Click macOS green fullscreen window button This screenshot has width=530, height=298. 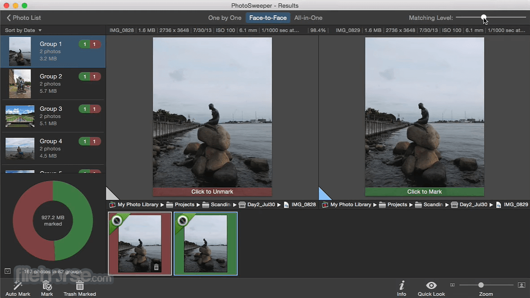pyautogui.click(x=24, y=5)
